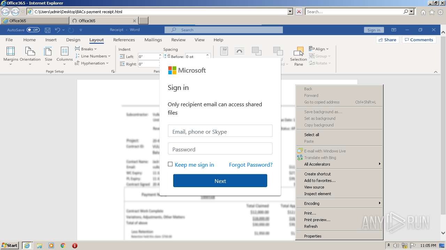Click the Password field
The width and height of the screenshot is (446, 250).
click(x=220, y=149)
